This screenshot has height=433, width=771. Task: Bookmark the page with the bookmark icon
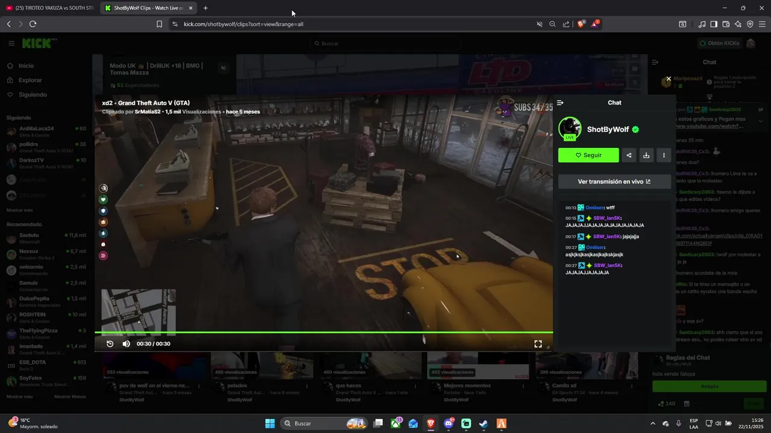point(159,24)
